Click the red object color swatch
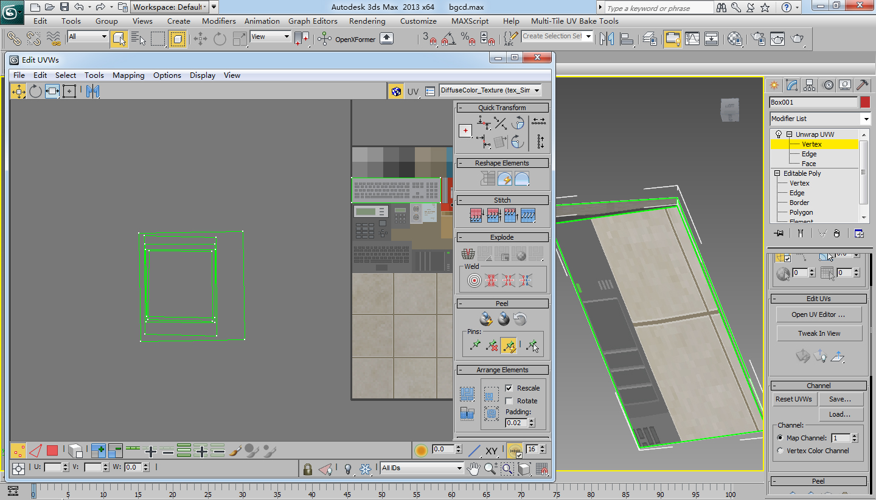 865,102
